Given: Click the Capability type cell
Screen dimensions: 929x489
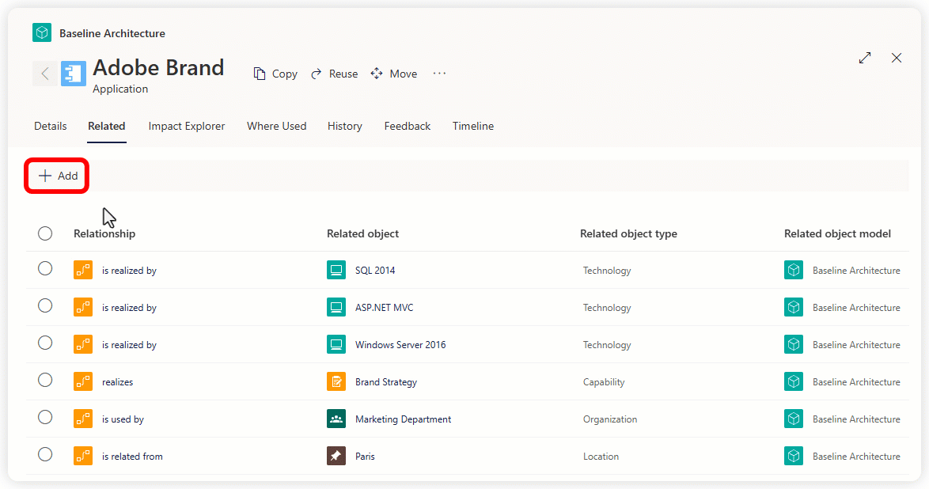Looking at the screenshot, I should coord(604,382).
